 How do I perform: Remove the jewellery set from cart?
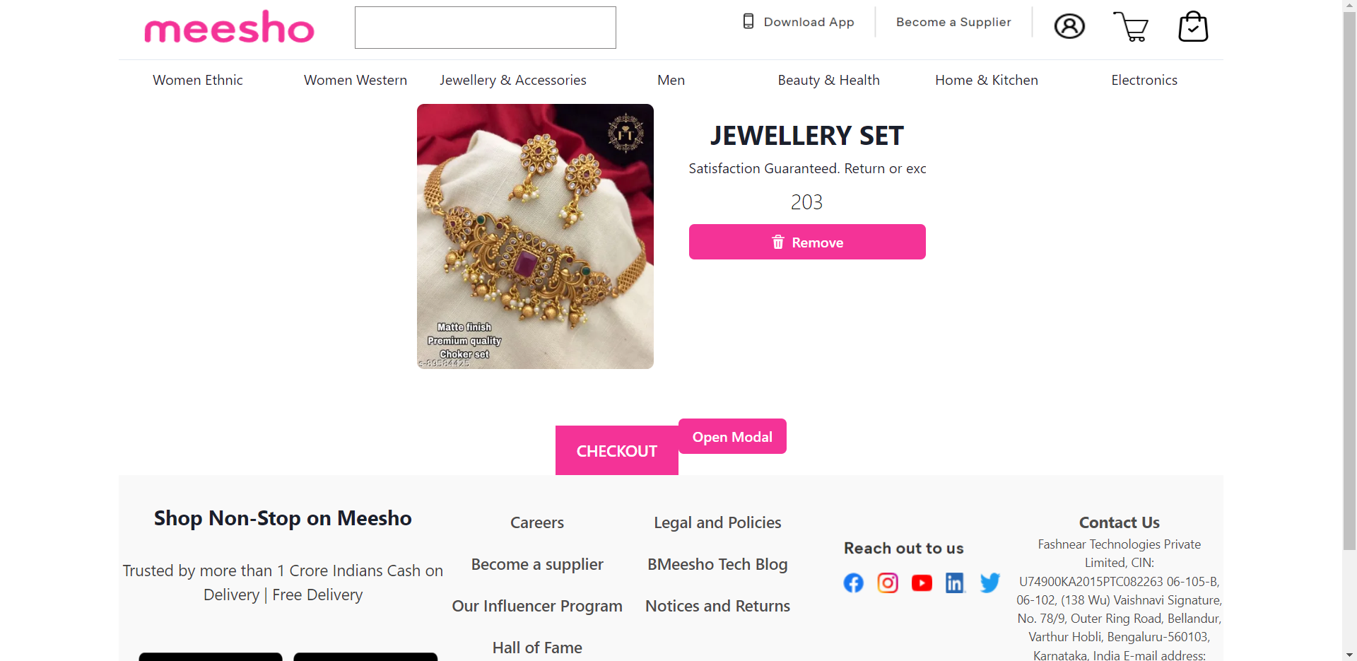pyautogui.click(x=807, y=242)
